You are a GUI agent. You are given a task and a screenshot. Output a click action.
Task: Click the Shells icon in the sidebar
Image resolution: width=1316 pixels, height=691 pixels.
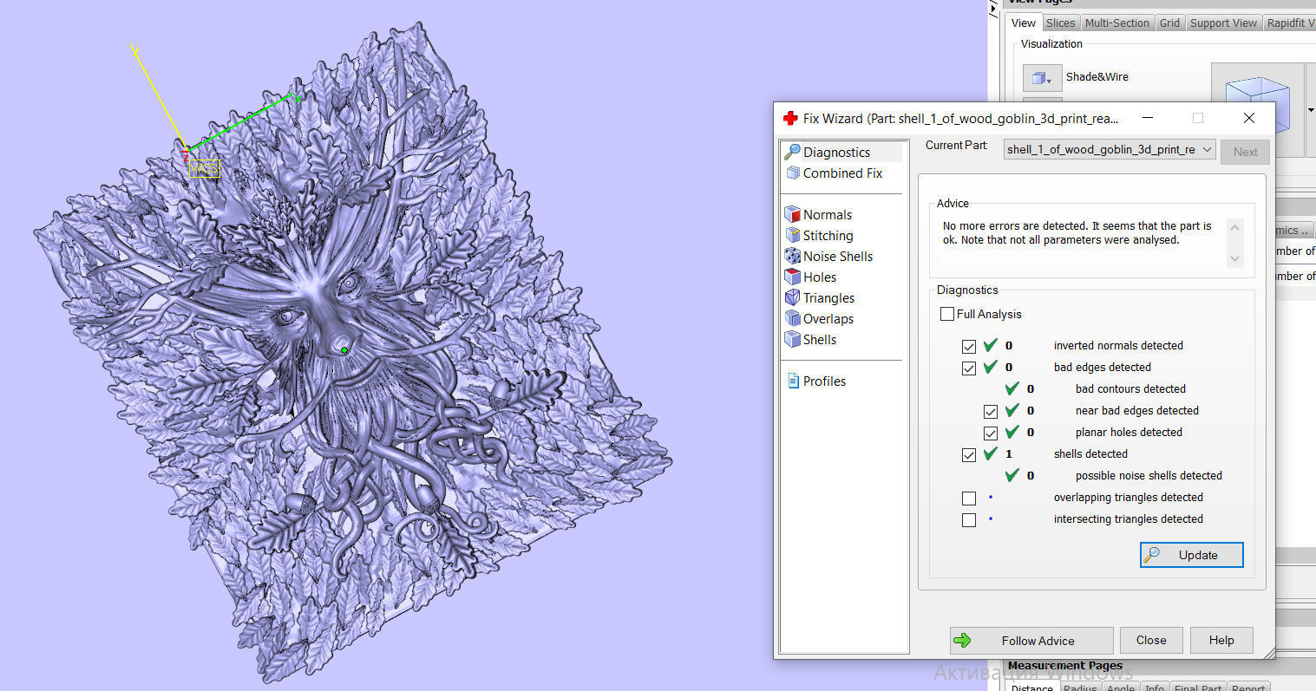(792, 339)
